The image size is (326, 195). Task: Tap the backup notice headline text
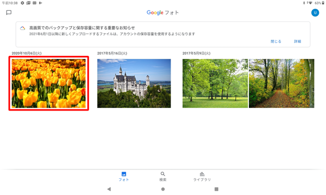82,28
